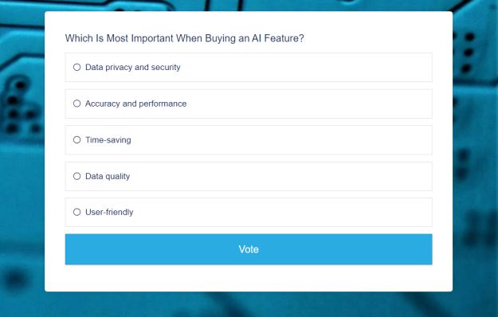Select the User-friendly radio button
Screen dimensions: 498x317
pos(76,212)
